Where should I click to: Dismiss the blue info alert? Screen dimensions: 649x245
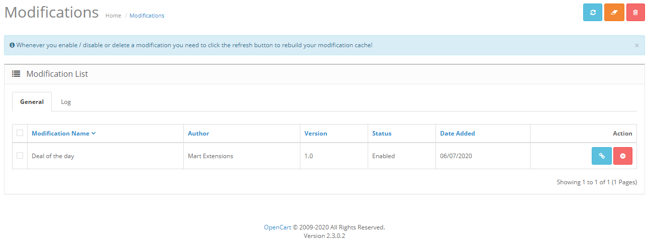point(637,45)
